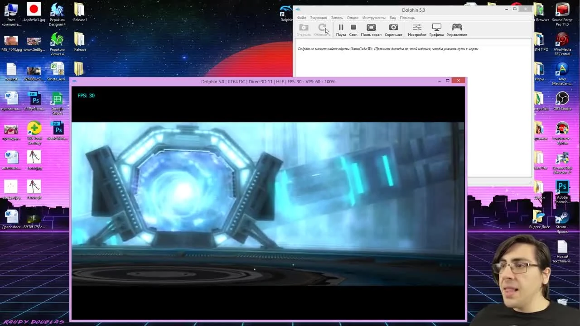Select the tenor.gif file icon
Viewport: 580px width, 326px height.
34,190
